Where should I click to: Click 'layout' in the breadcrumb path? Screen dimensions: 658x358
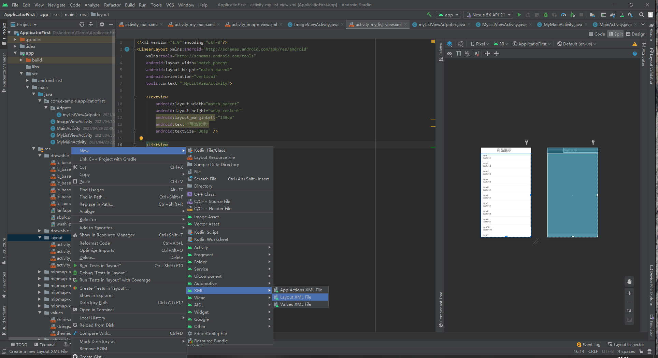click(100, 15)
